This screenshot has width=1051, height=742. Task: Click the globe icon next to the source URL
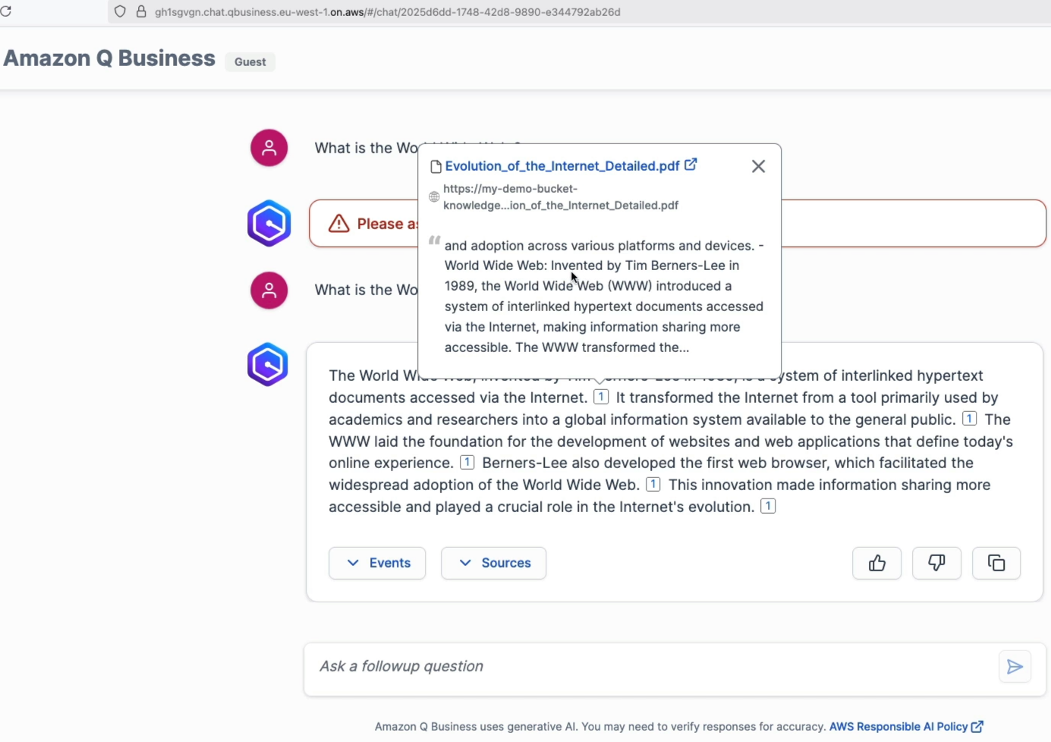coord(434,197)
